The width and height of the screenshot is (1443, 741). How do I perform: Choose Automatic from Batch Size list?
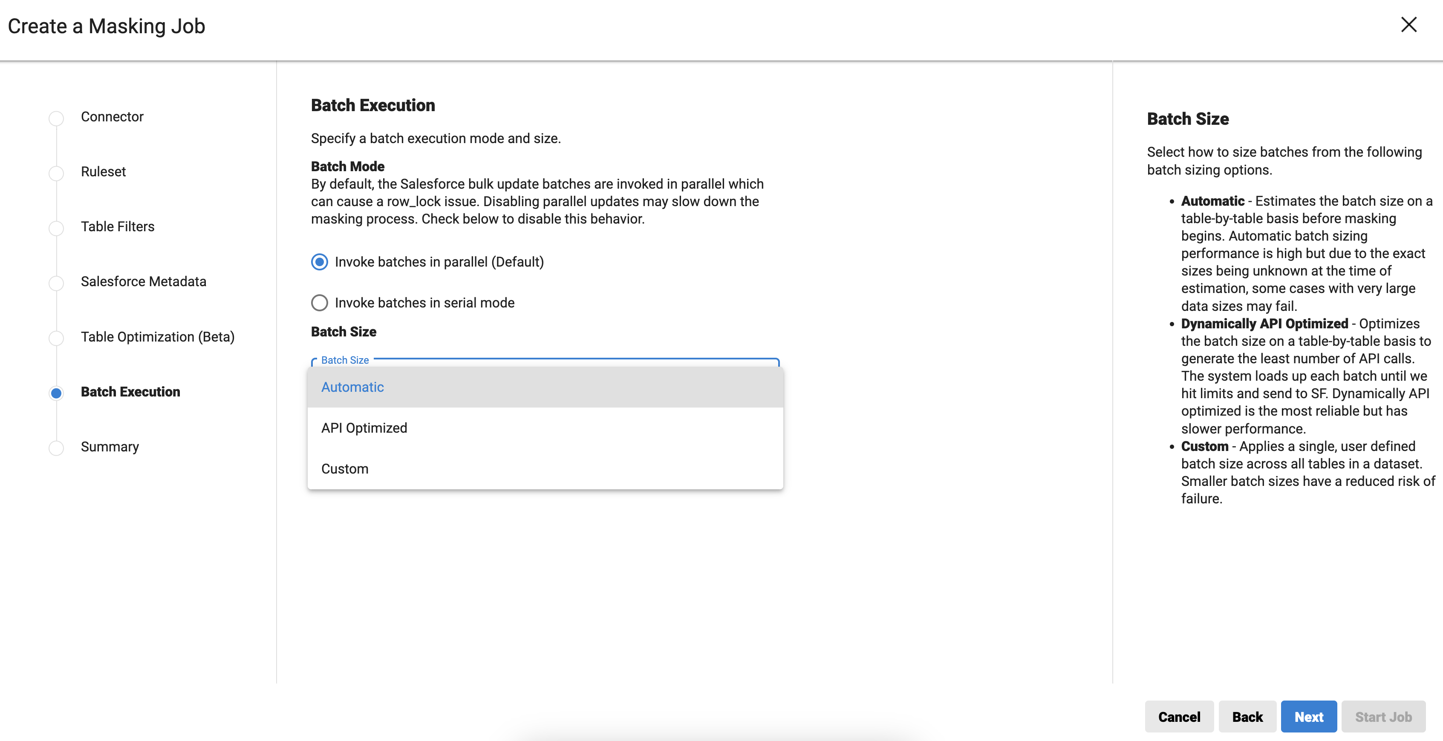[352, 387]
